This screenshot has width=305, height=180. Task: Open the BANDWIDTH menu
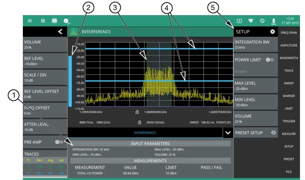pos(289,58)
